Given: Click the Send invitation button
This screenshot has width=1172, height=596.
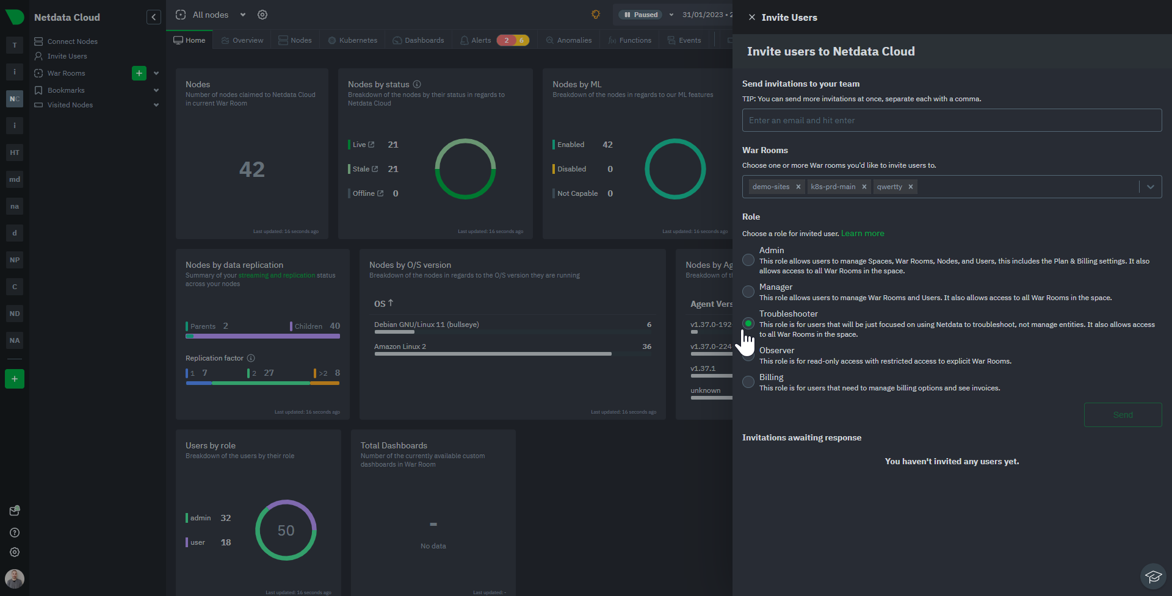Looking at the screenshot, I should [x=1123, y=415].
